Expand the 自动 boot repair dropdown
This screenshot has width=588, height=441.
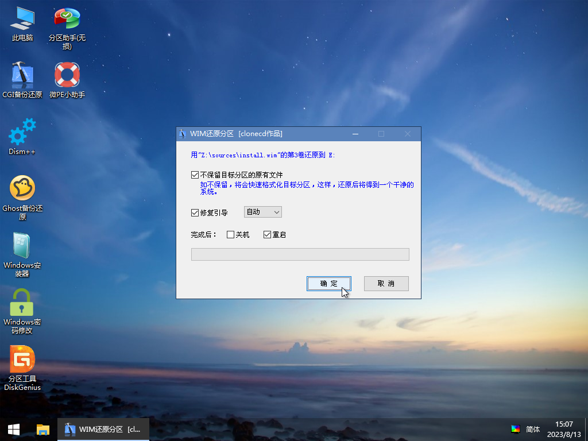(x=263, y=212)
